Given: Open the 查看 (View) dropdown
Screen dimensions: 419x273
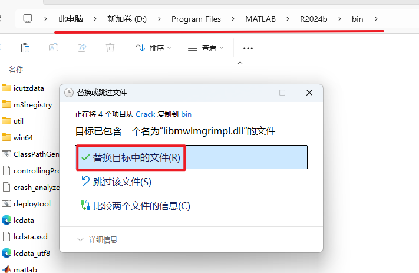Looking at the screenshot, I should 205,48.
